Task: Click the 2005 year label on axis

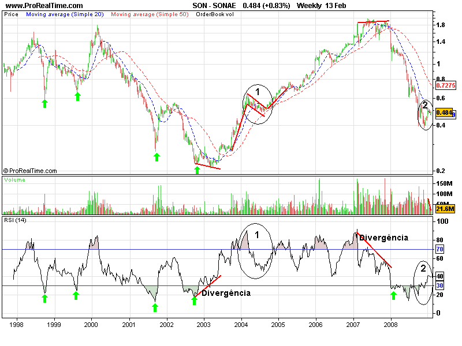Action: tap(278, 325)
